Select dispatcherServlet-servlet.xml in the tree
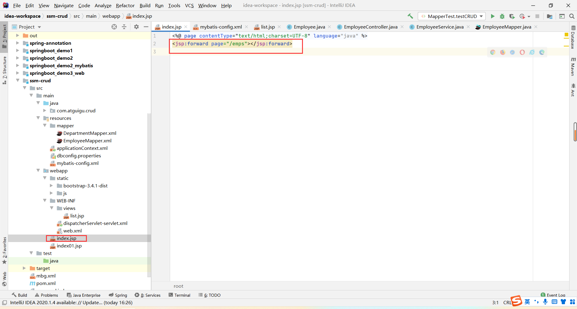Screen dimensions: 577x309 [92, 223]
